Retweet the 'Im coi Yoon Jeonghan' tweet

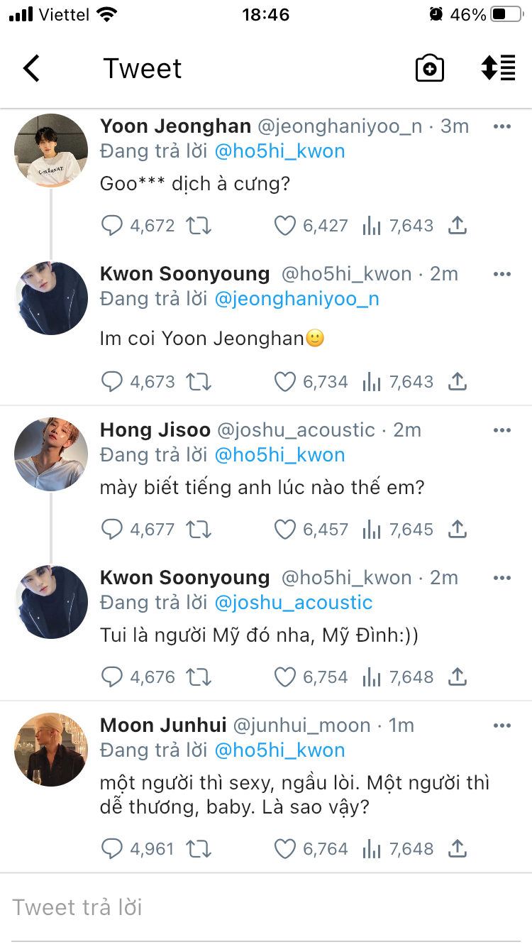(199, 382)
